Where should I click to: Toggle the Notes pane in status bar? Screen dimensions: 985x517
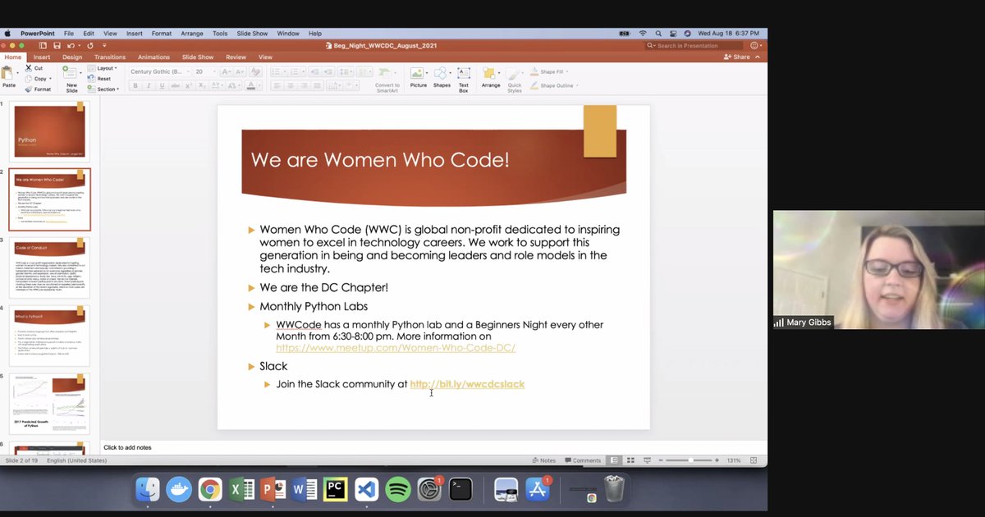coord(544,460)
